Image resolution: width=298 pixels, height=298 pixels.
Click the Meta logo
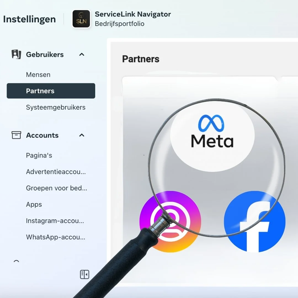click(212, 131)
